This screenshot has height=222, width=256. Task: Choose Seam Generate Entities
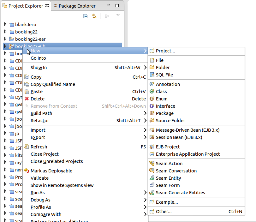click(180, 193)
